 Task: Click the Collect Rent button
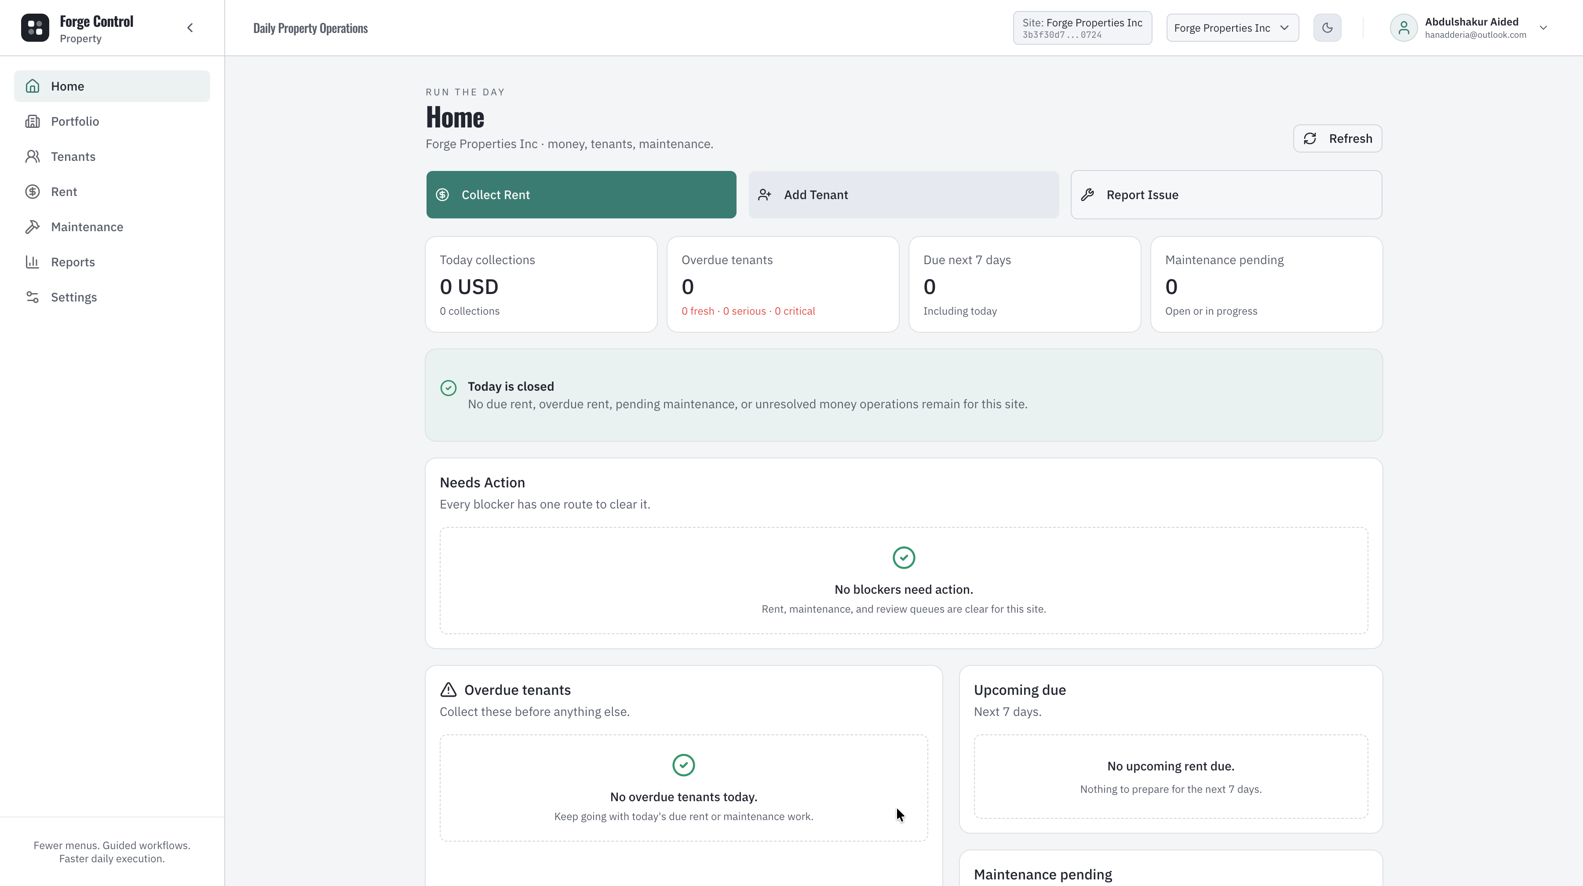pyautogui.click(x=581, y=195)
